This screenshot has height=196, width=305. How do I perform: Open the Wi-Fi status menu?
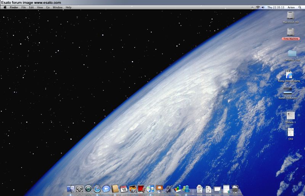258,7
